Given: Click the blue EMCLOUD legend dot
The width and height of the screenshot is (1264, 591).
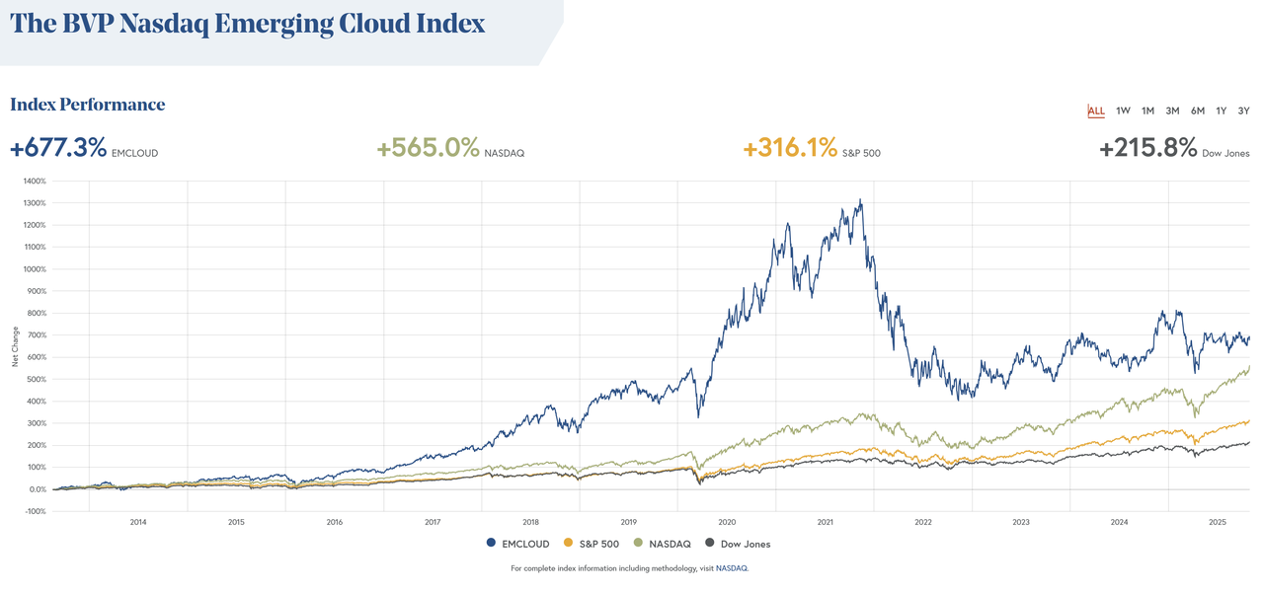Looking at the screenshot, I should tap(491, 544).
